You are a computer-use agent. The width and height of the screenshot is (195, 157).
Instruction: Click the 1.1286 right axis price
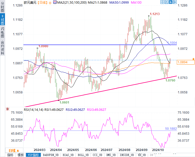click(183, 5)
